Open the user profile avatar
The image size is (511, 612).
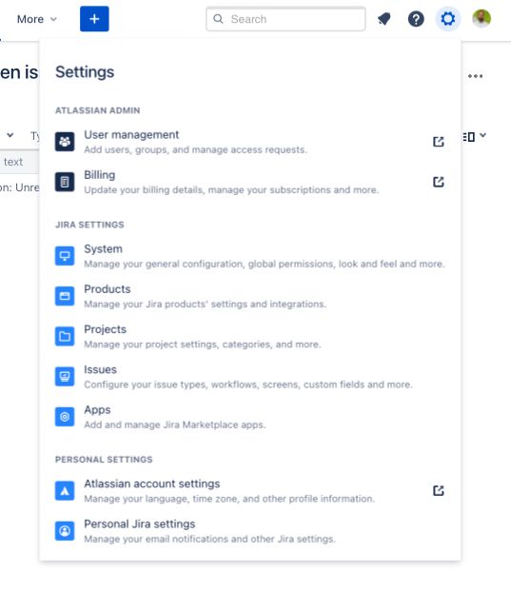pos(482,18)
